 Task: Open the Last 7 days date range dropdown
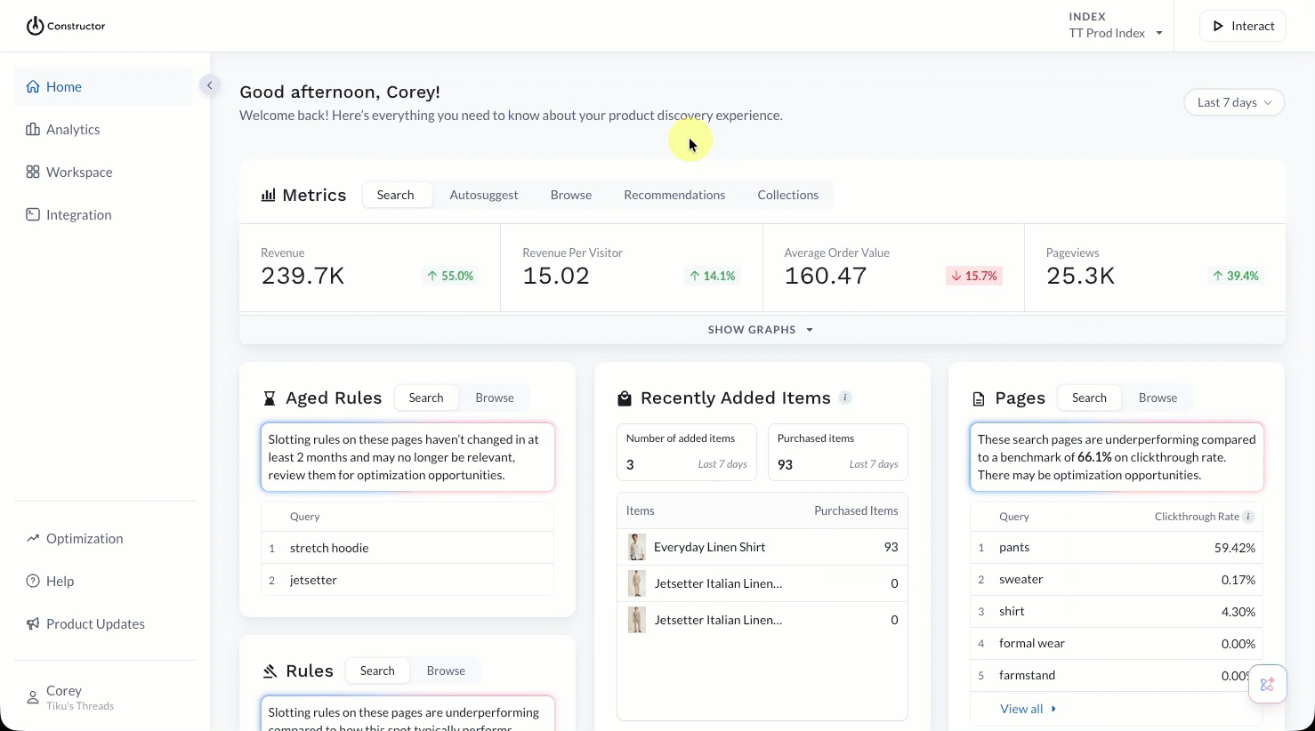click(x=1234, y=102)
